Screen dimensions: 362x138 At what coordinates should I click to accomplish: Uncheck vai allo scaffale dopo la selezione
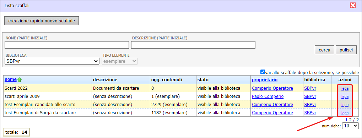point(263,72)
